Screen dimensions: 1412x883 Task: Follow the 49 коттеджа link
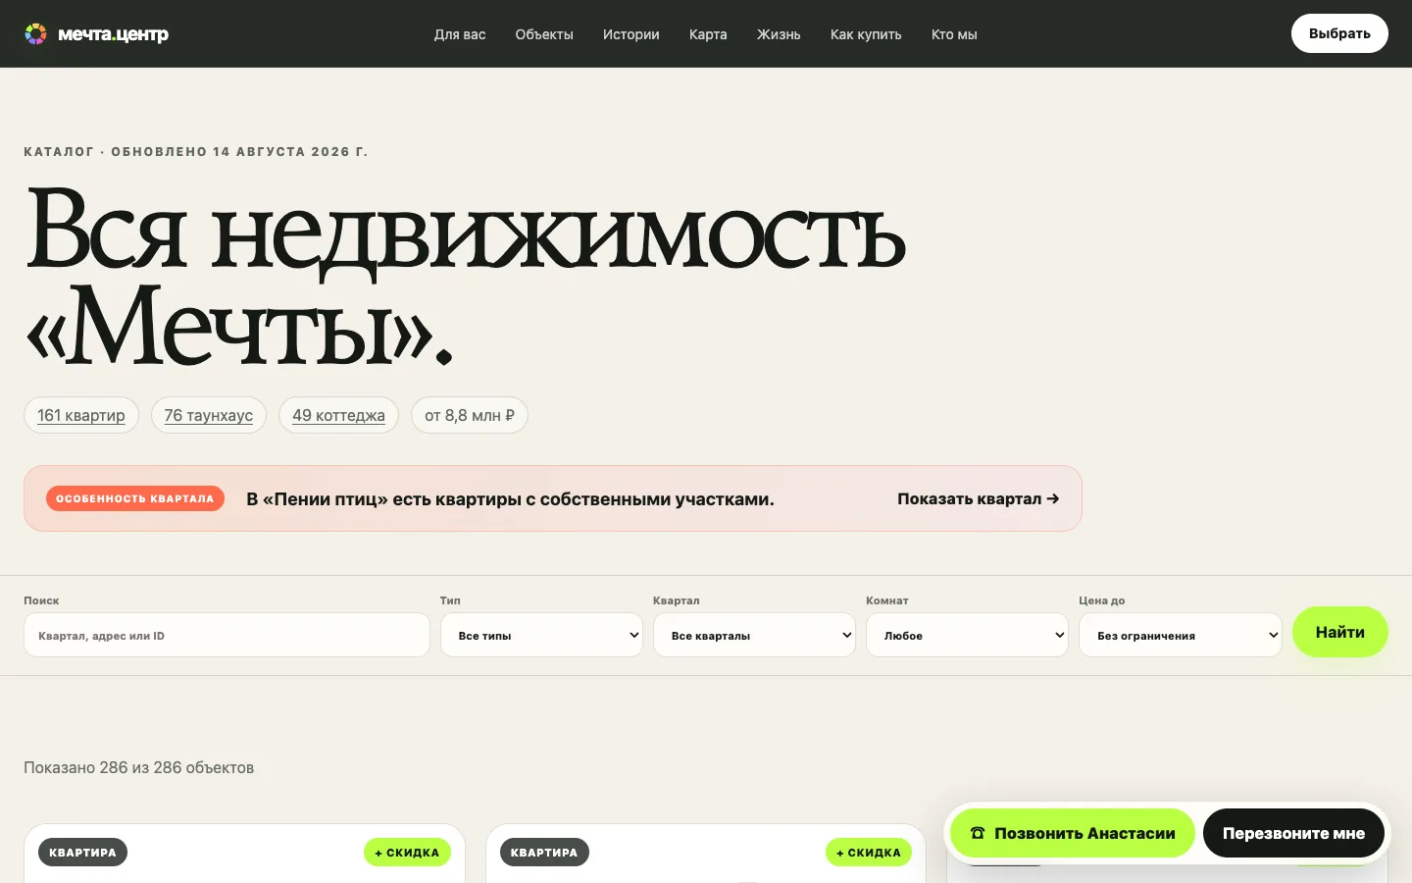(338, 415)
